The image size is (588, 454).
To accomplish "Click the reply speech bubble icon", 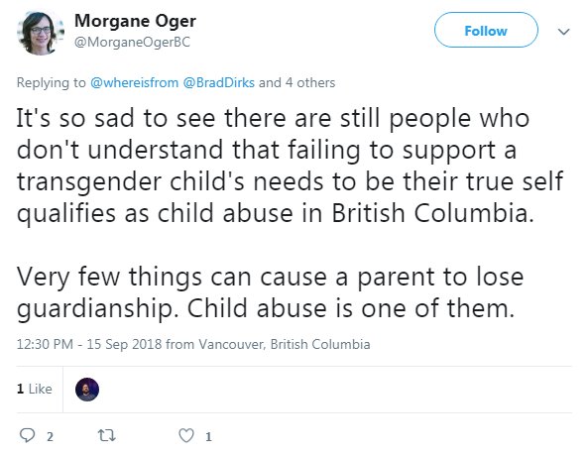I will pos(27,435).
